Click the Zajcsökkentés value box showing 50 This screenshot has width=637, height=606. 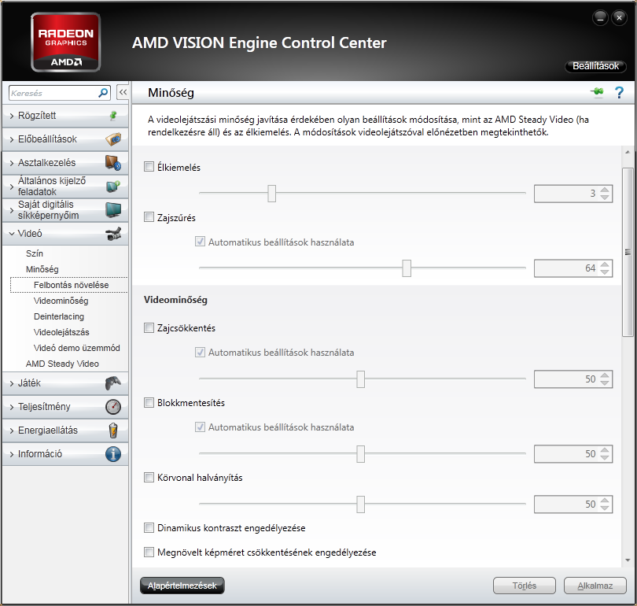pyautogui.click(x=573, y=379)
